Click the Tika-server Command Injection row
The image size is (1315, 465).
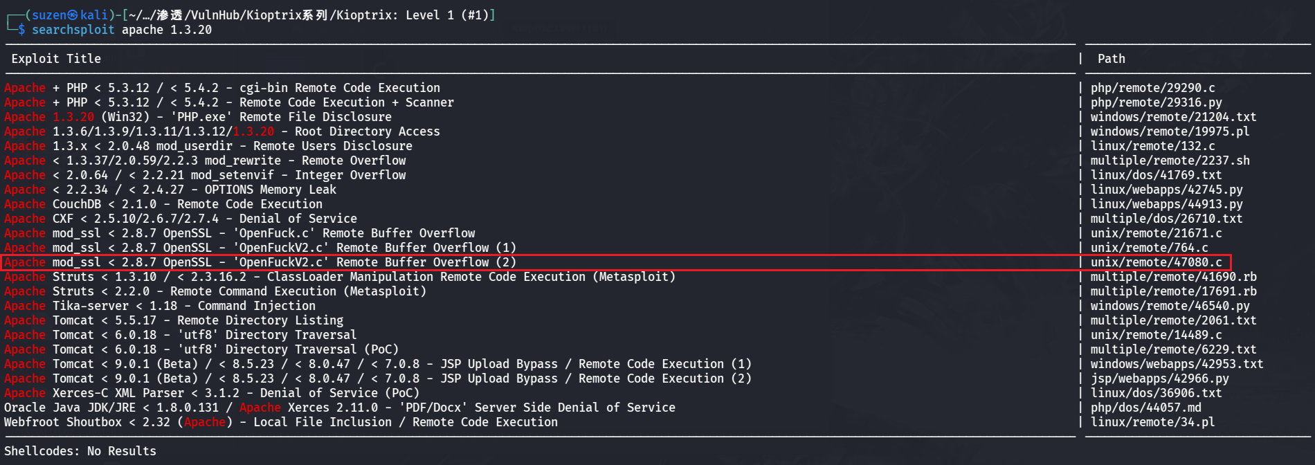pos(183,306)
